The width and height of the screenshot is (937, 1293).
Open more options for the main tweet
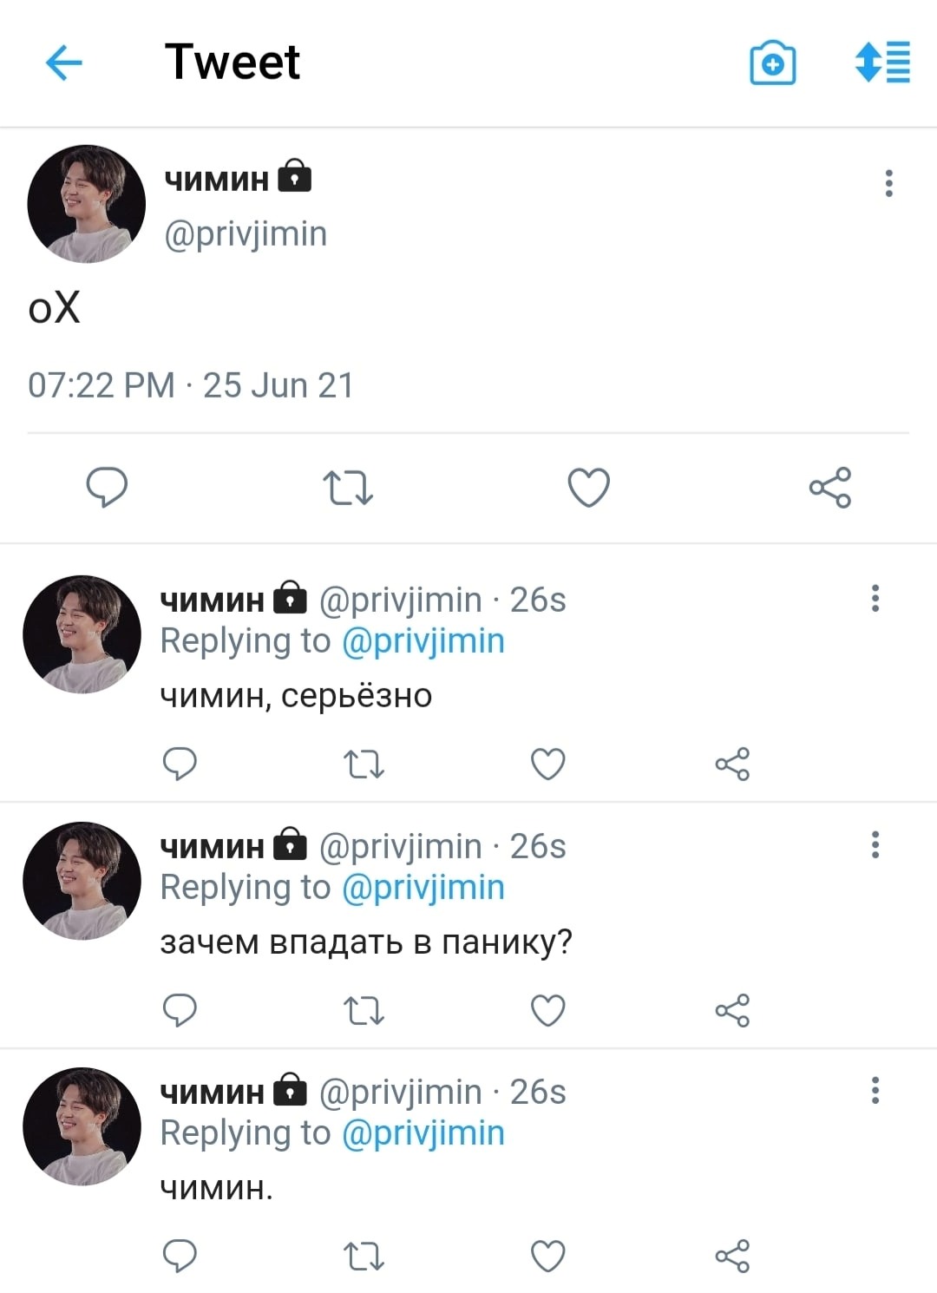click(888, 183)
